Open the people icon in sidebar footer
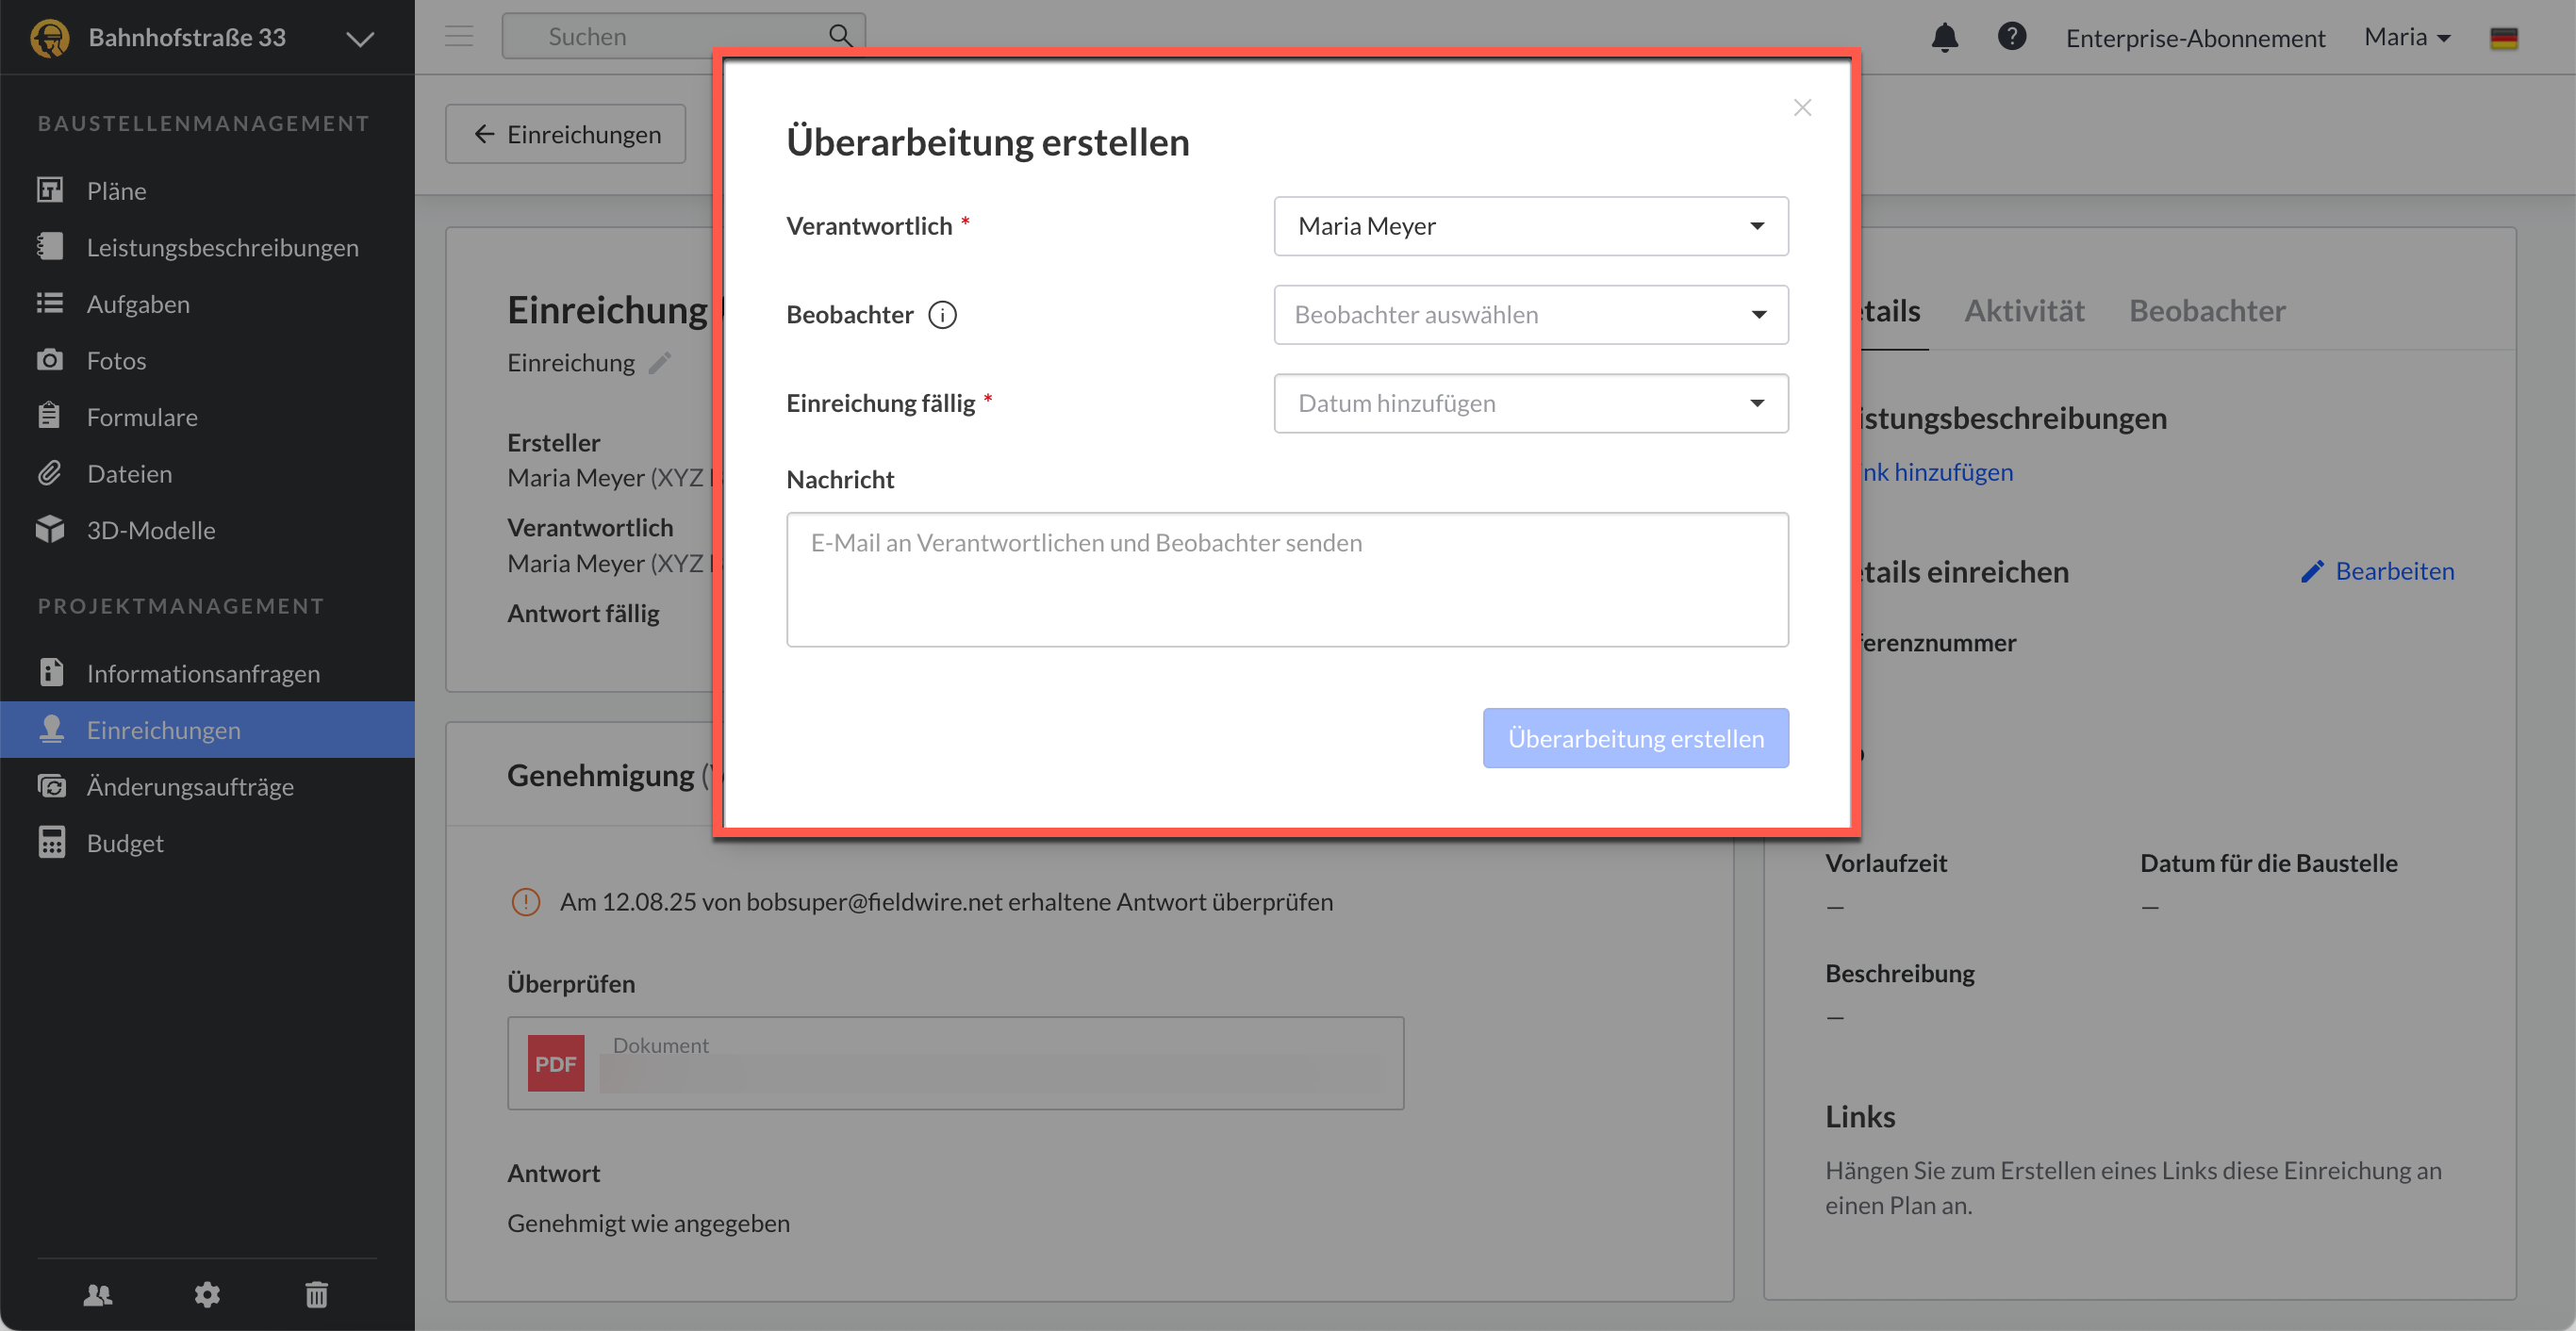 (97, 1295)
